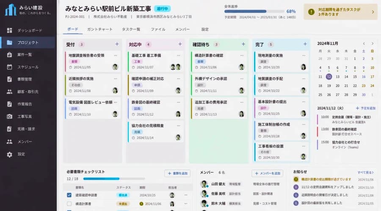This screenshot has width=381, height=211.
Task: Open 見積・請求 invoice icon
Action: [9, 129]
